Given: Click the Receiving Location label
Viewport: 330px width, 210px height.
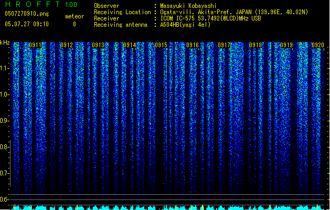Looking at the screenshot, I should point(122,12).
